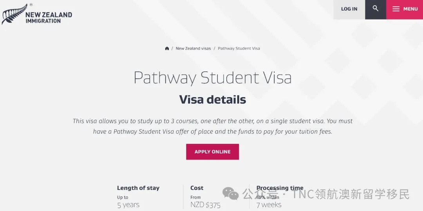Click the New Zealand Immigration logo text
This screenshot has height=211, width=423.
coord(49,18)
